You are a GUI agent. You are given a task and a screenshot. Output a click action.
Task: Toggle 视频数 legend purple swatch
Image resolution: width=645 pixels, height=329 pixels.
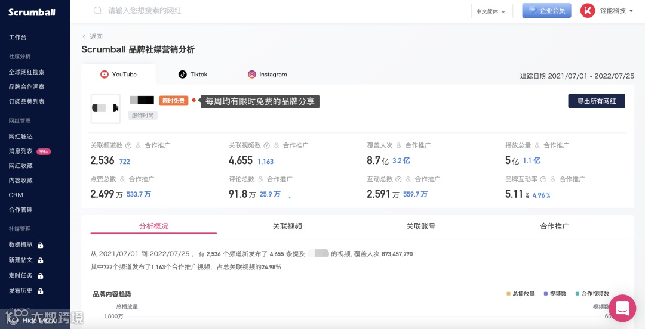[546, 294]
